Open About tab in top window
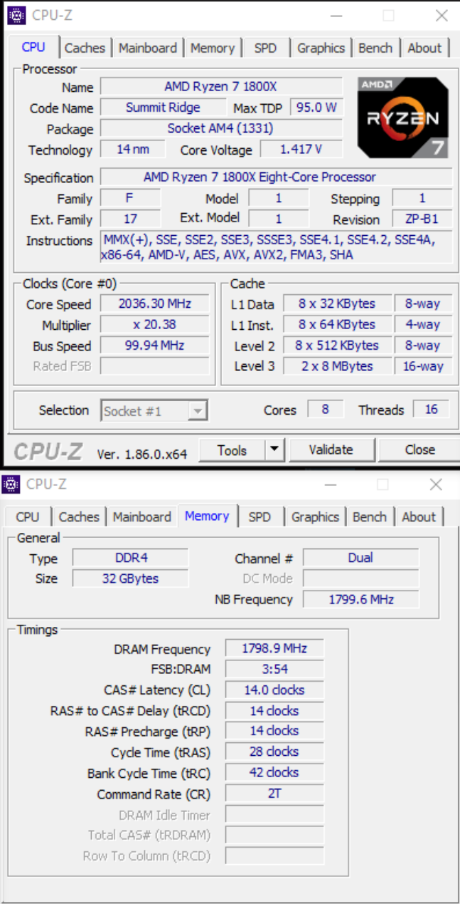Image resolution: width=460 pixels, height=904 pixels. 424,48
